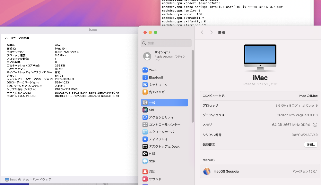Screen dimensions: 321x185
Task: Click the serial number value in System Settings
Action: pos(304,135)
